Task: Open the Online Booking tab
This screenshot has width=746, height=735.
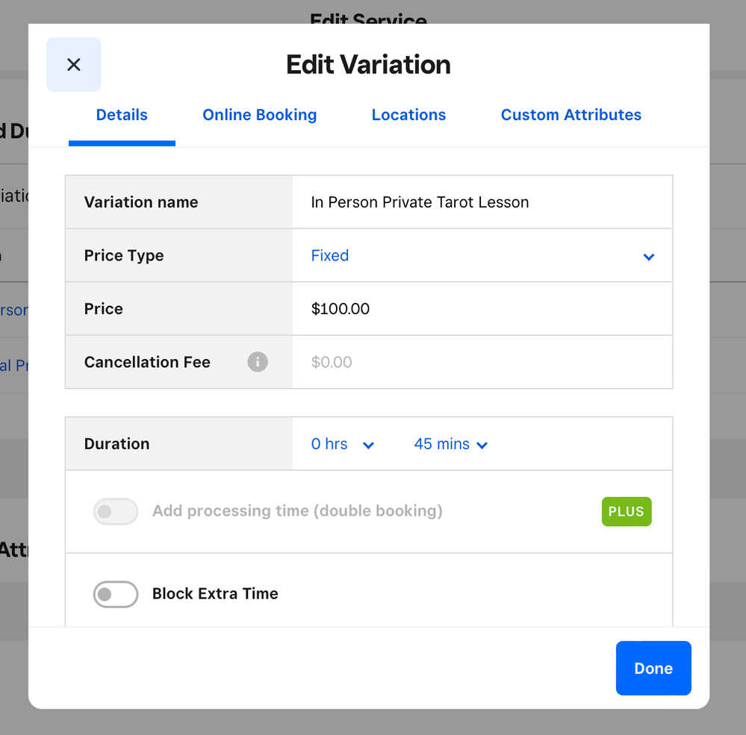Action: (x=260, y=116)
